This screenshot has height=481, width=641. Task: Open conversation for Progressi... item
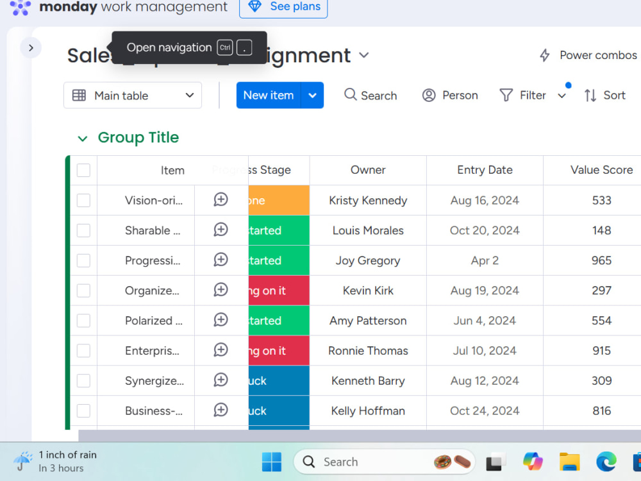click(221, 260)
